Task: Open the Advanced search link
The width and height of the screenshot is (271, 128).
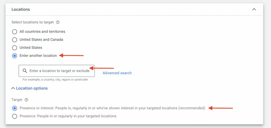Action: click(117, 73)
